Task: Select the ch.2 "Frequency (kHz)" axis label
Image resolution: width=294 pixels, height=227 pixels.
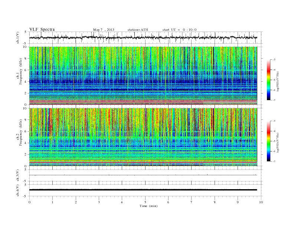Action: tap(21, 132)
